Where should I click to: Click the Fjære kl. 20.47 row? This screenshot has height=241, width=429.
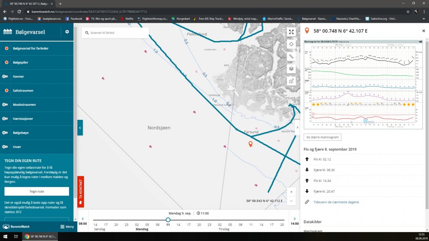tap(363, 191)
